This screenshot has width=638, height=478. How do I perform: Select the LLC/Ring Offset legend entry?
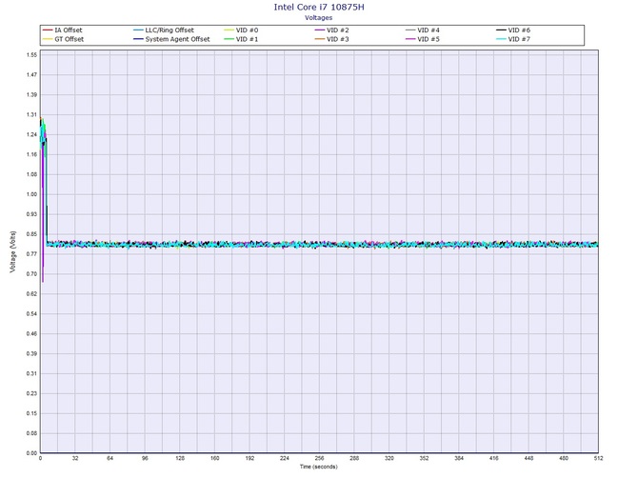pos(164,30)
